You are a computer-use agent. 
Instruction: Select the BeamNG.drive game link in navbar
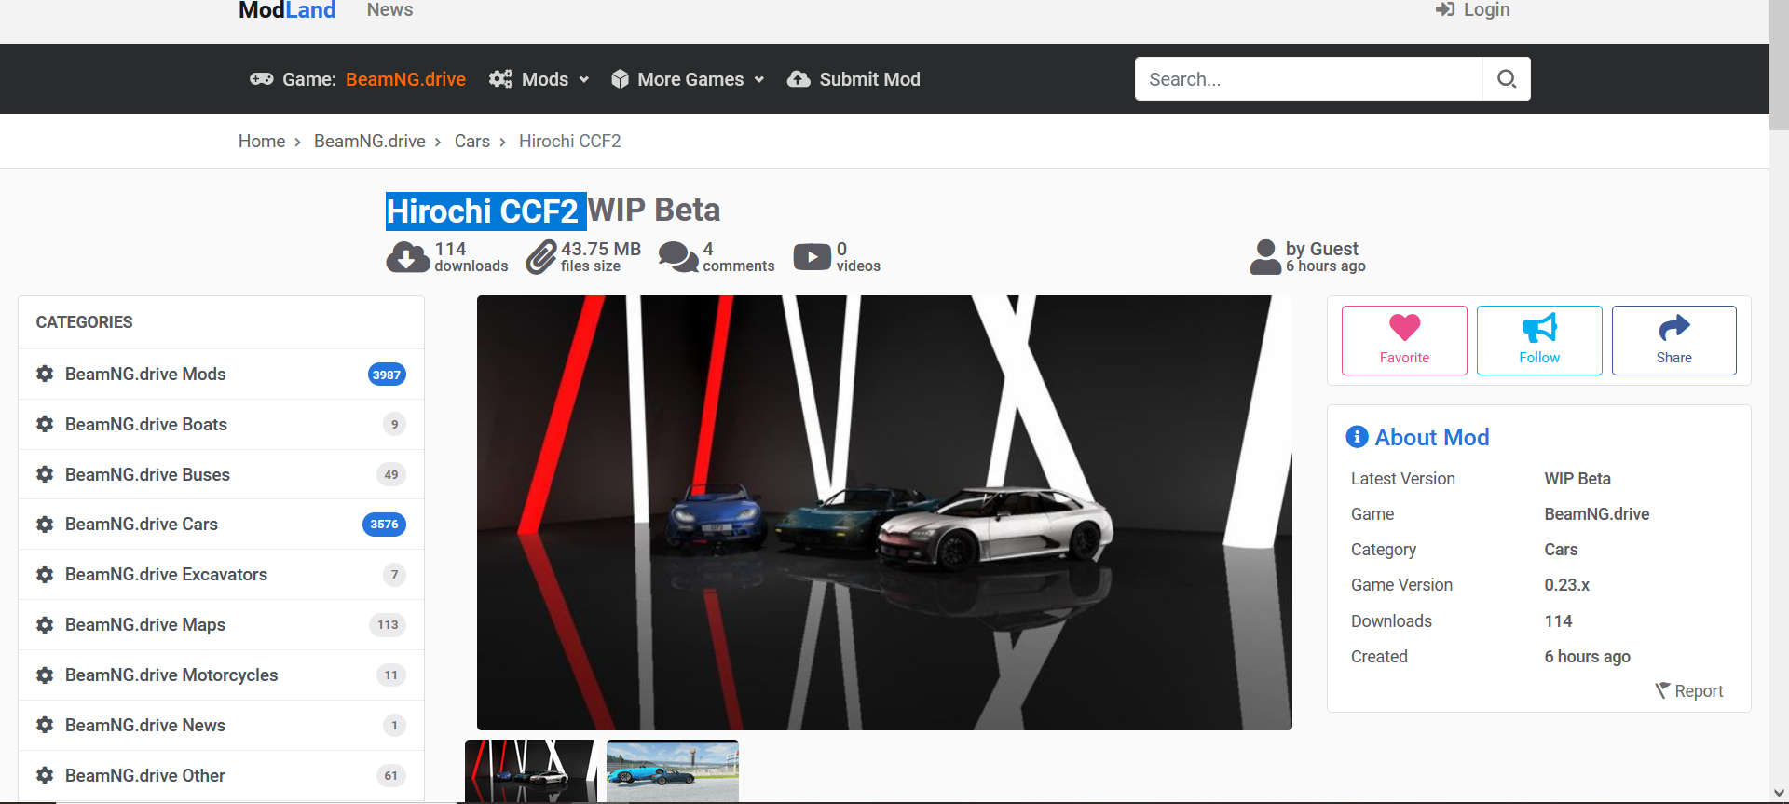tap(405, 79)
